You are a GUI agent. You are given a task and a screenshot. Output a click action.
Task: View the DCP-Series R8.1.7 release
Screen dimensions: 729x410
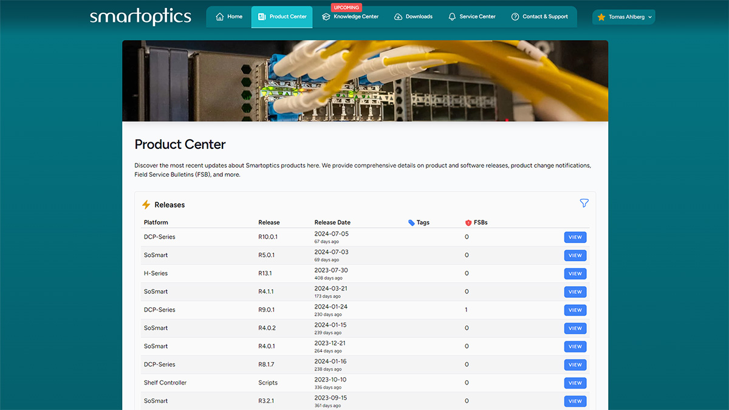tap(575, 364)
